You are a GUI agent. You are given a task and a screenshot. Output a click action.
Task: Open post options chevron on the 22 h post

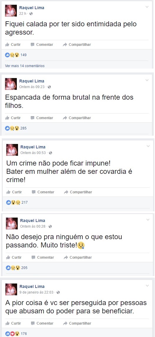click(x=147, y=7)
